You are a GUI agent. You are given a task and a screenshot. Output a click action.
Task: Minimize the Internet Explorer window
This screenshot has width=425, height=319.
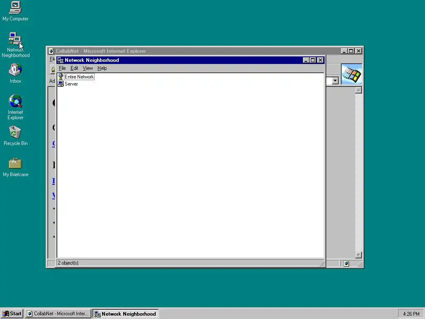[344, 51]
